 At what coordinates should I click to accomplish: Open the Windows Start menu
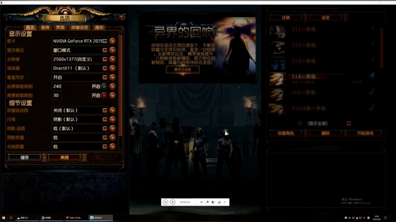(x=3, y=218)
